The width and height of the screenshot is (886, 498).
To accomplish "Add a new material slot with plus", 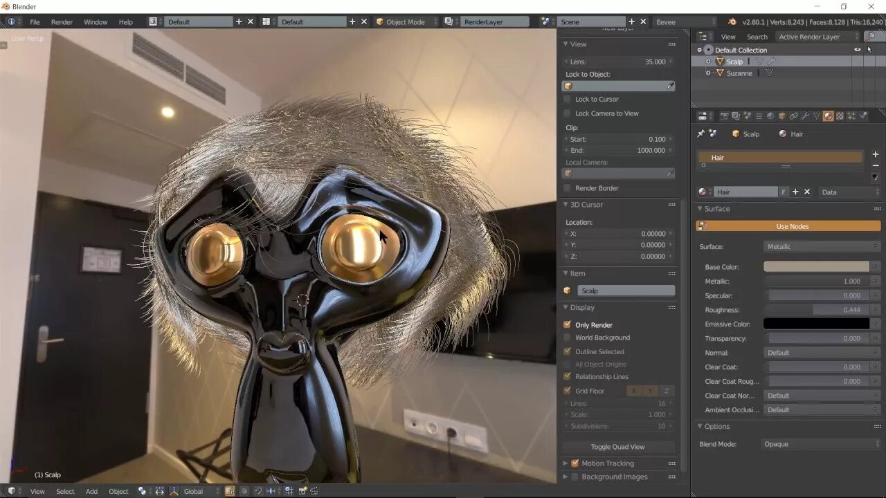I will 876,154.
